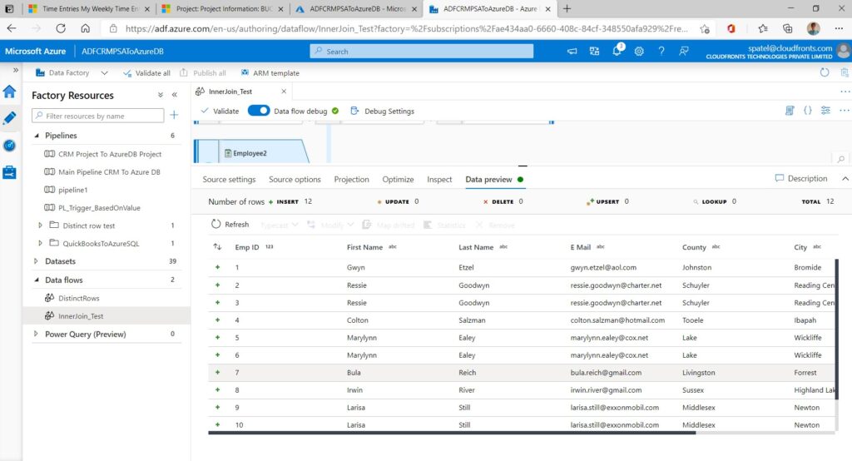Click the E Mail column header
The image size is (852, 461).
(x=580, y=247)
